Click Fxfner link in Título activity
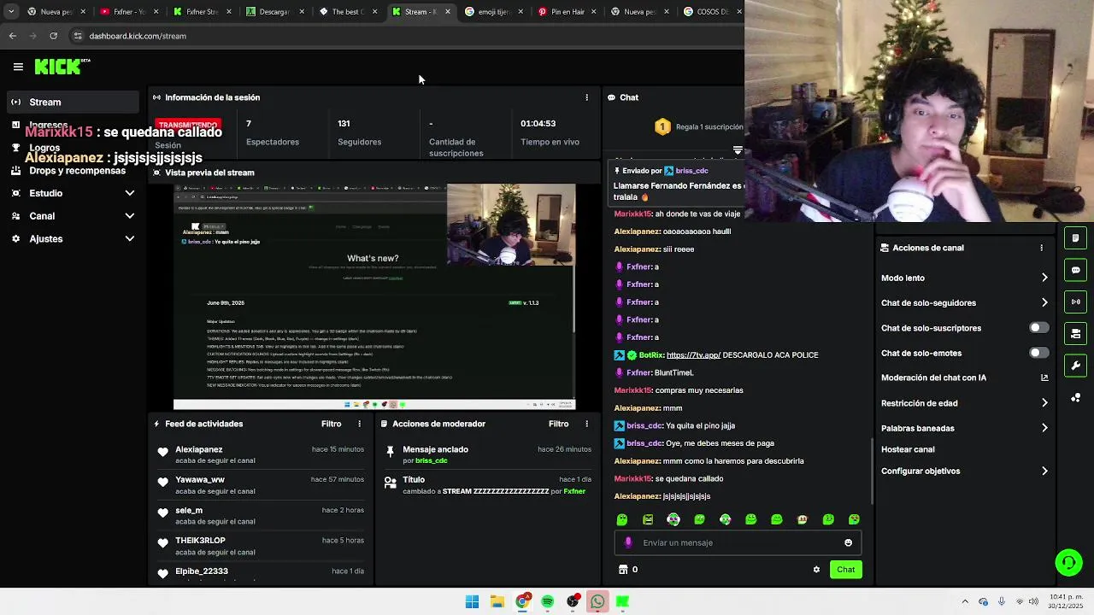1094x615 pixels. pyautogui.click(x=574, y=492)
